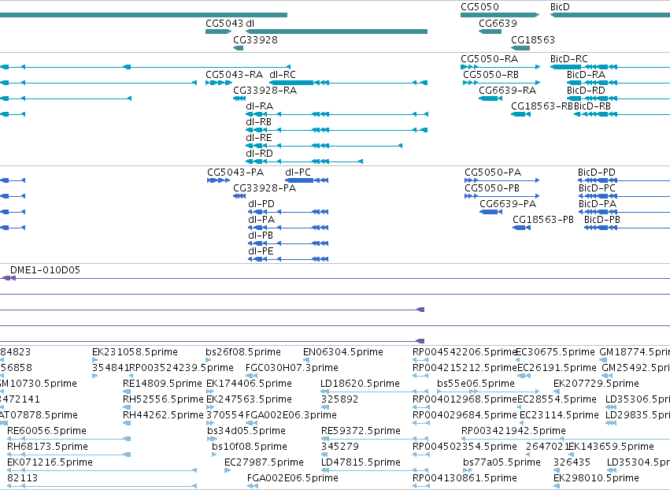670x490 pixels.
Task: Open the CG18563 gene label
Action: point(533,39)
